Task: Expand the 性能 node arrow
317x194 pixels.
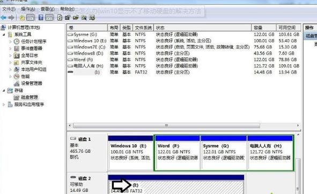Action: (x=11, y=76)
